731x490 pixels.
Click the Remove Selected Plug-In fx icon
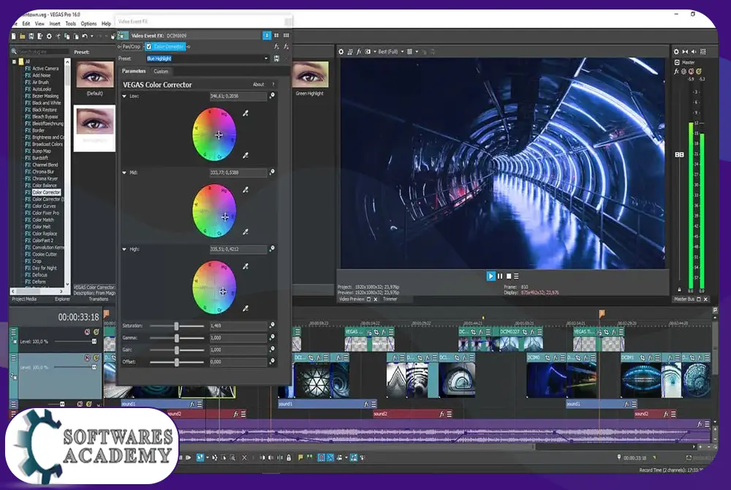pyautogui.click(x=286, y=47)
